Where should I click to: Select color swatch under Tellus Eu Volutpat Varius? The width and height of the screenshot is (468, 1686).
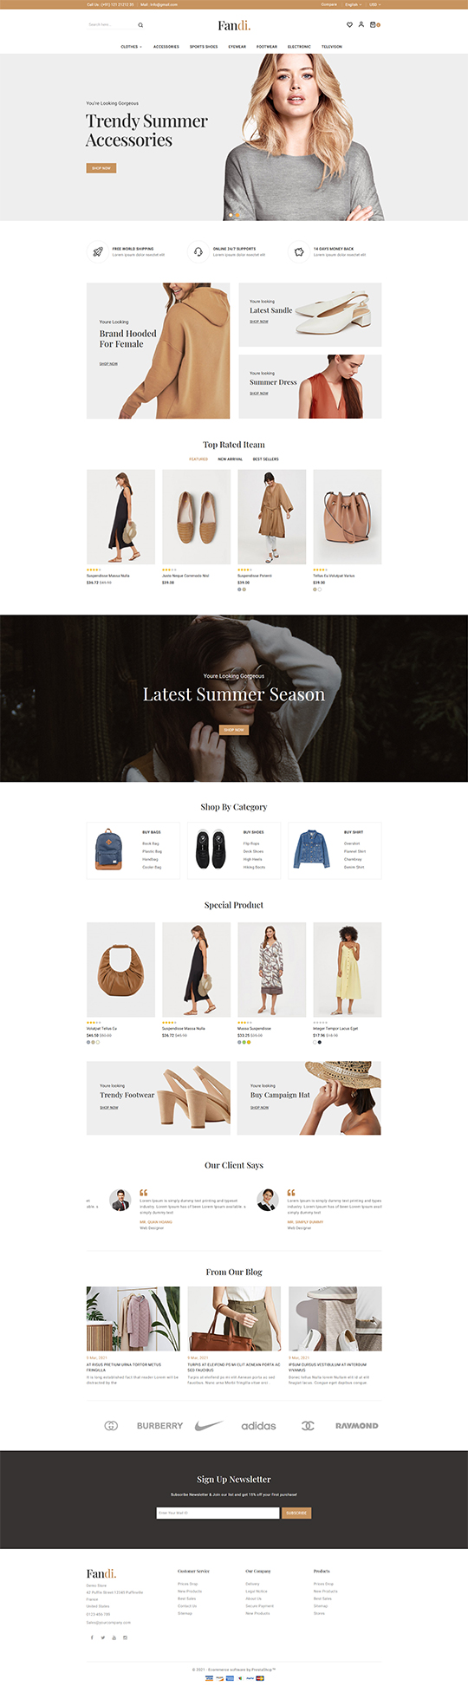coord(315,589)
